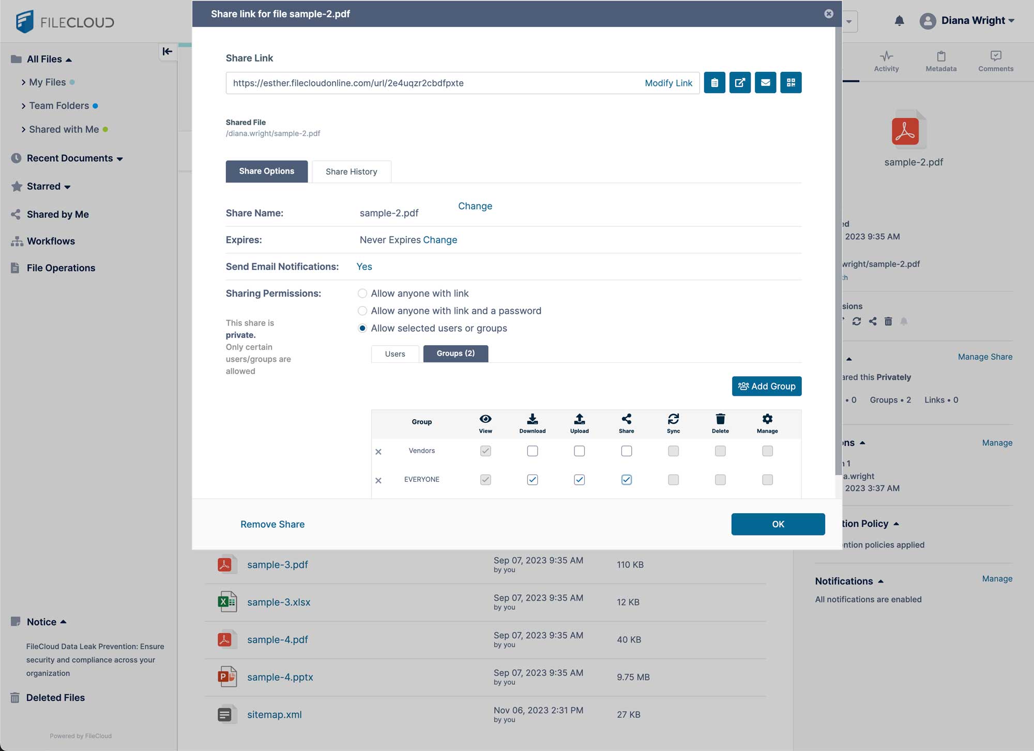This screenshot has width=1034, height=751.
Task: Open the Activity panel
Action: pos(886,61)
